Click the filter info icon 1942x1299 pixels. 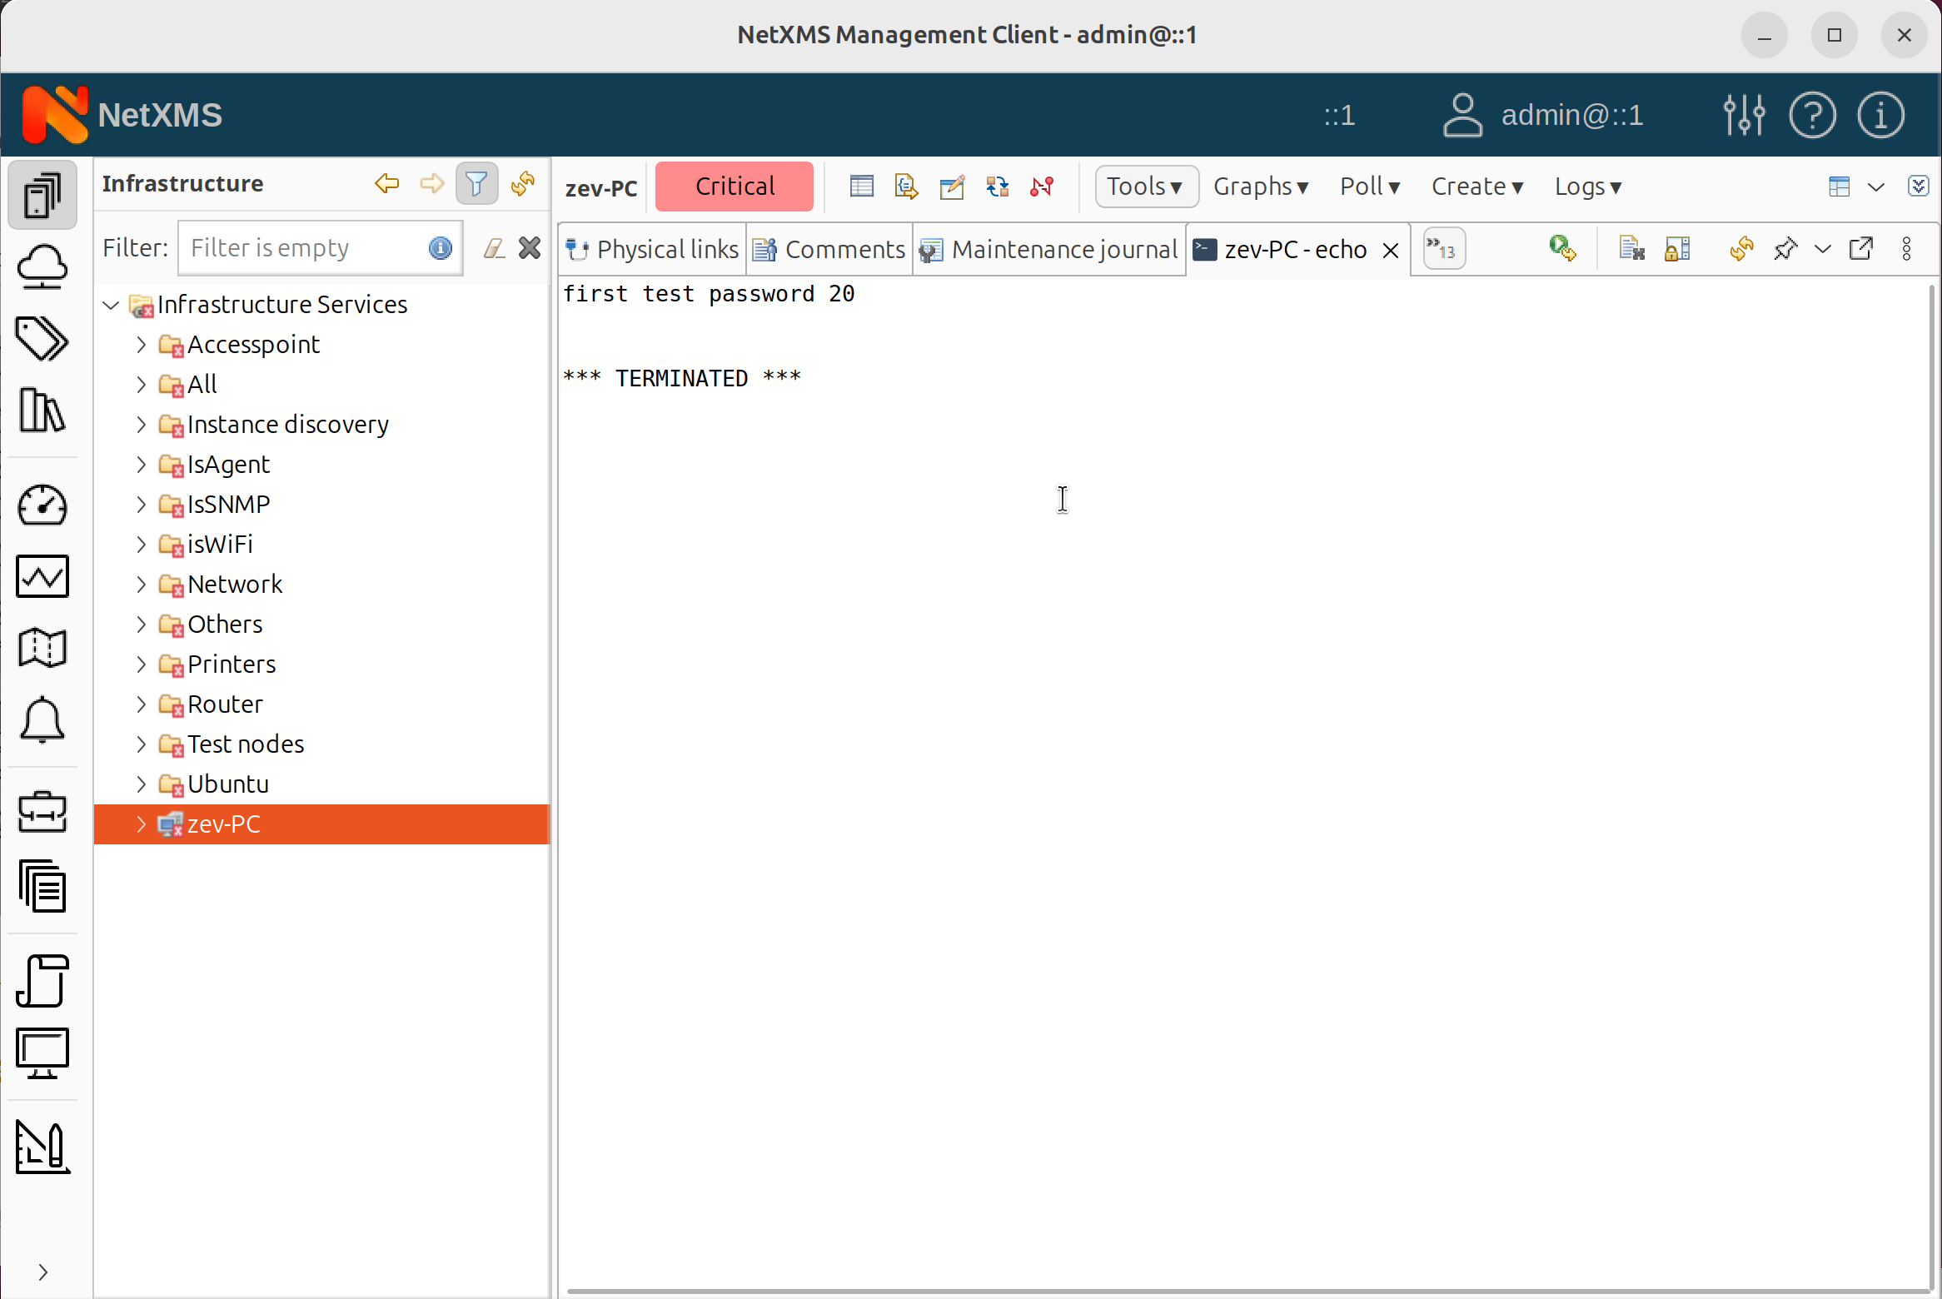(440, 248)
